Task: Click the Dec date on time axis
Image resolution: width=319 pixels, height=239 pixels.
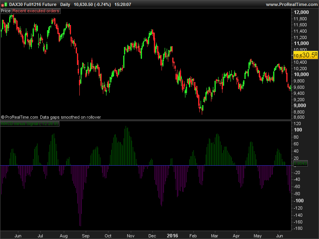Action: point(152,236)
